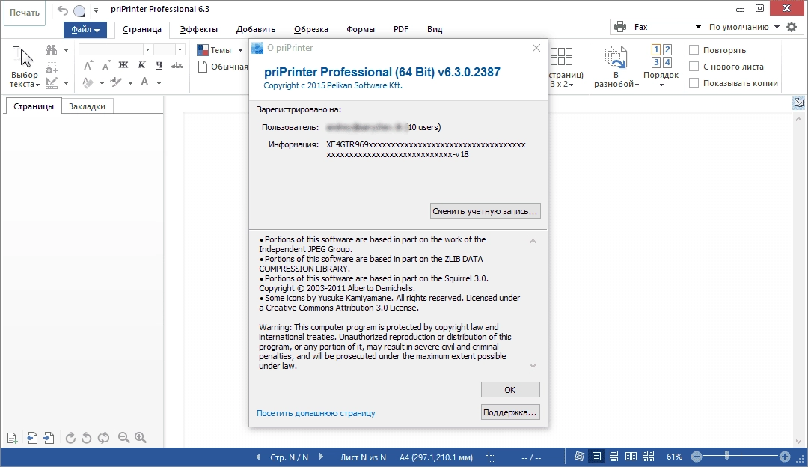
Task: Enable the 'Повторять' checkbox
Action: 694,50
